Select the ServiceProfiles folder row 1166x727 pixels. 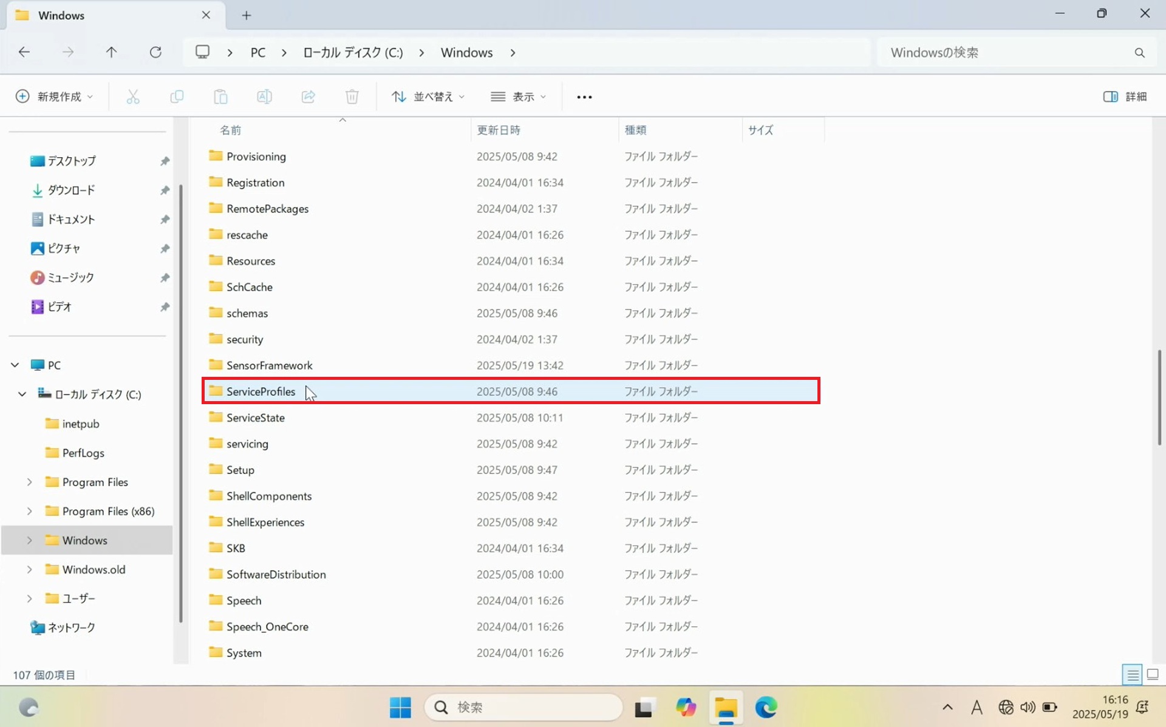pyautogui.click(x=511, y=391)
